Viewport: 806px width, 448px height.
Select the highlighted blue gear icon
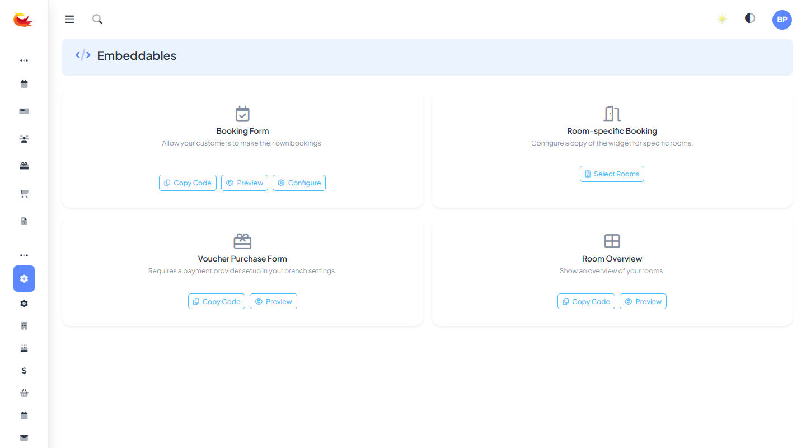point(24,278)
